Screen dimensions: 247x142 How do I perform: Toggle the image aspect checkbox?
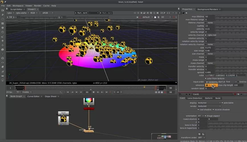[x=205, y=116]
